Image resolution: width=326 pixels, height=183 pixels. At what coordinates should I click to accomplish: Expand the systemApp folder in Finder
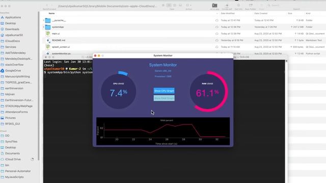44,27
